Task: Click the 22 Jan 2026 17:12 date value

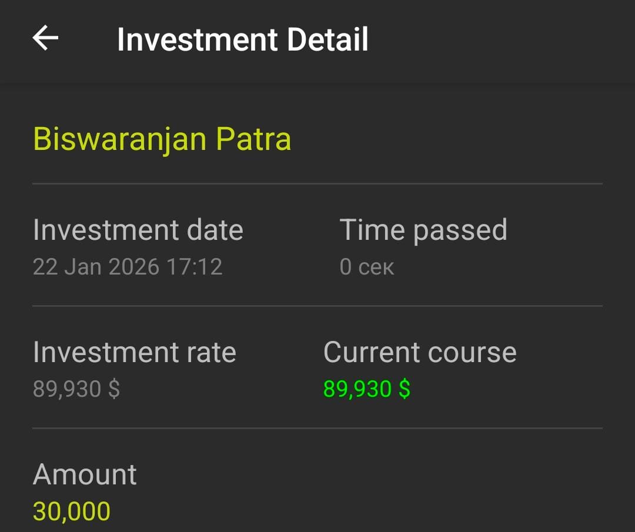Action: point(128,267)
